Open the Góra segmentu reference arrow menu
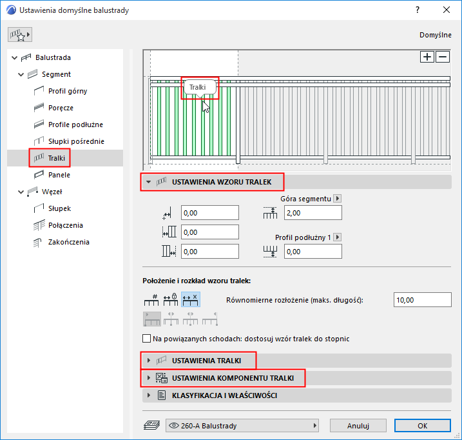462x440 pixels. point(338,198)
